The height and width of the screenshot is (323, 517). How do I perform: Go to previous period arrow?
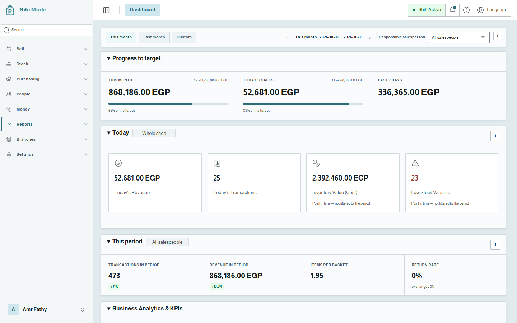[288, 37]
